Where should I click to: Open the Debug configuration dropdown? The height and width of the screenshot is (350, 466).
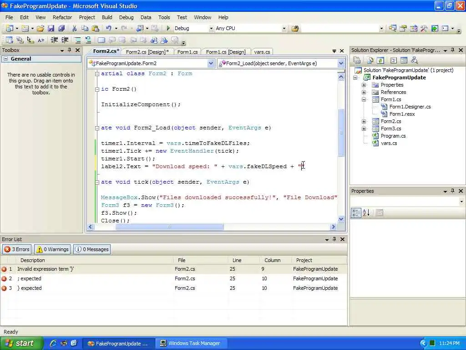[211, 28]
